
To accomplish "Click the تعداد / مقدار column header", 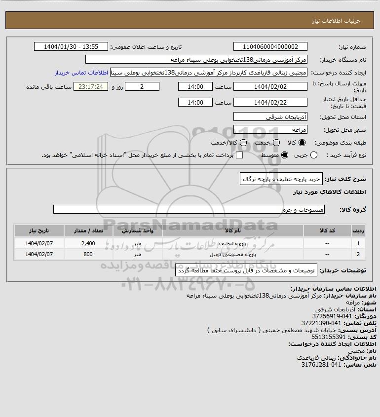I will (88, 231).
